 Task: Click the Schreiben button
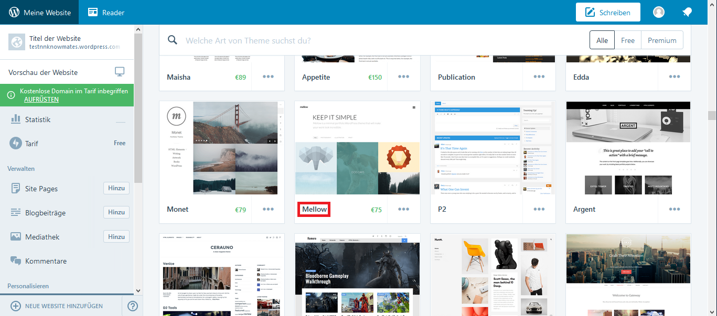pyautogui.click(x=608, y=12)
